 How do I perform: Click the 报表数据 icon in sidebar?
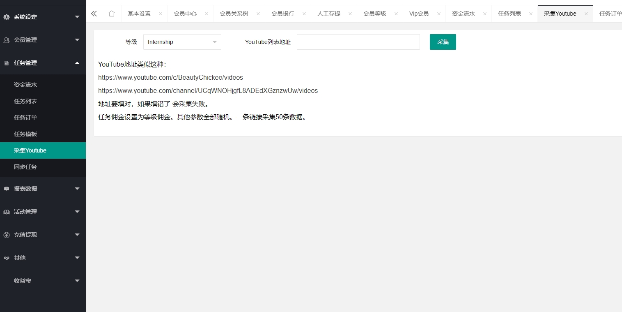(x=6, y=189)
